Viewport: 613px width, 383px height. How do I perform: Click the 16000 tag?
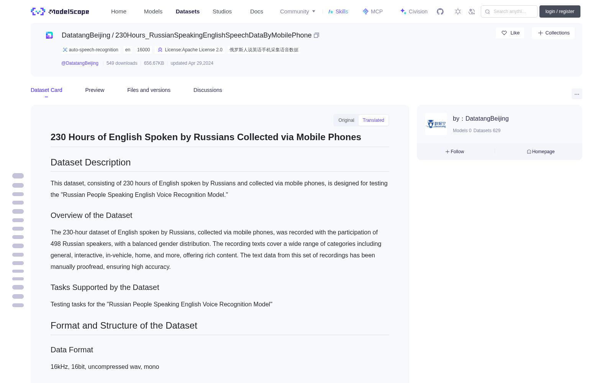click(144, 50)
